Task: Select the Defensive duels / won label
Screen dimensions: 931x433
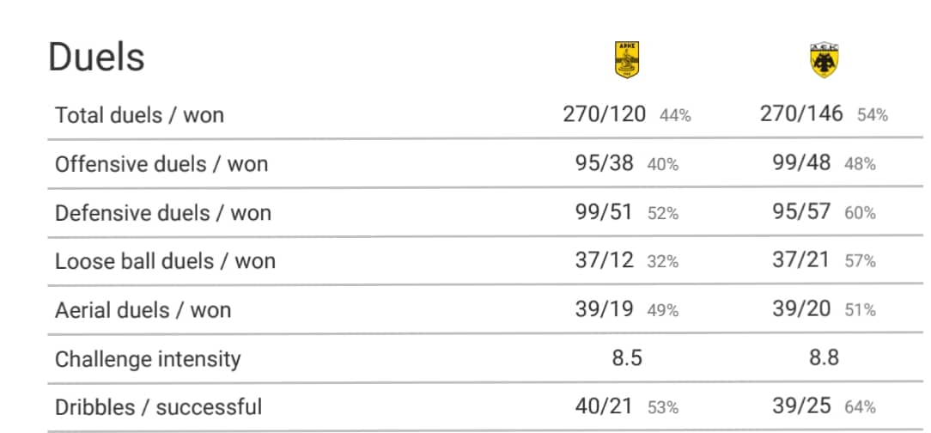Action: pos(163,213)
